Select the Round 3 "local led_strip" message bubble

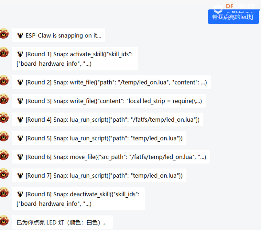tap(109, 101)
